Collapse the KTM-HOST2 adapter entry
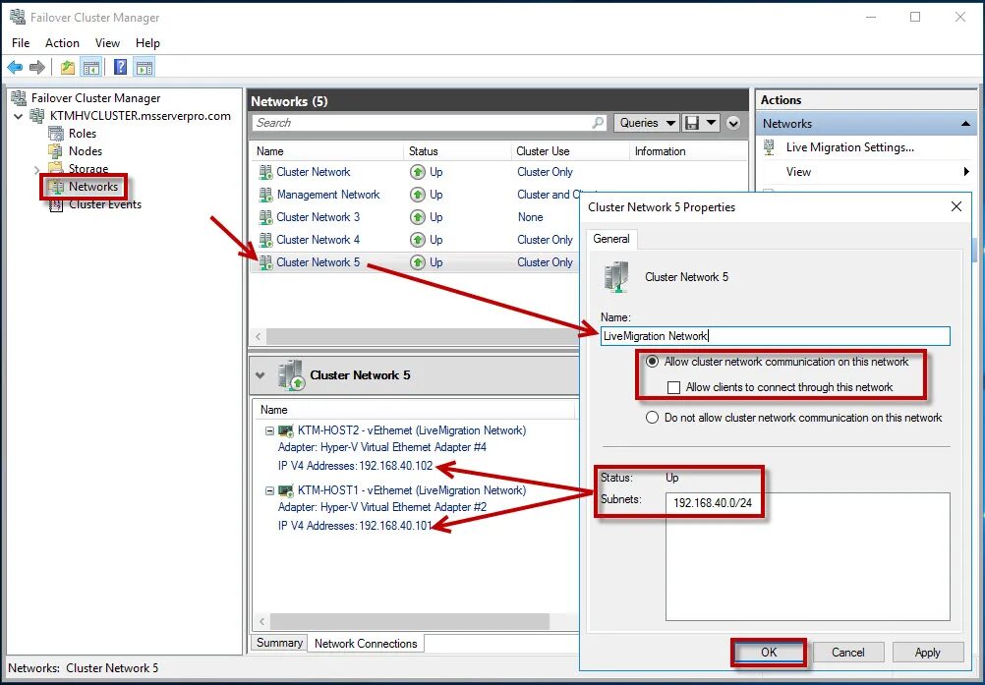The height and width of the screenshot is (685, 985). (269, 430)
